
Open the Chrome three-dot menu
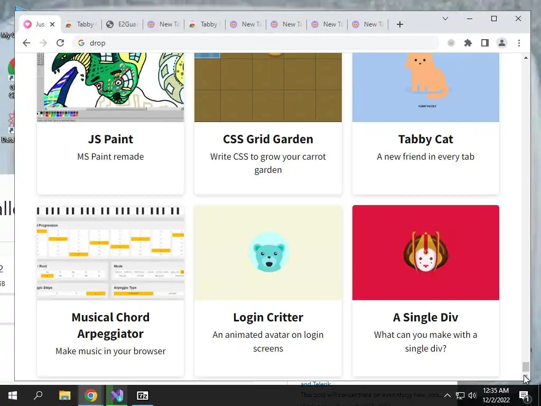coord(519,43)
